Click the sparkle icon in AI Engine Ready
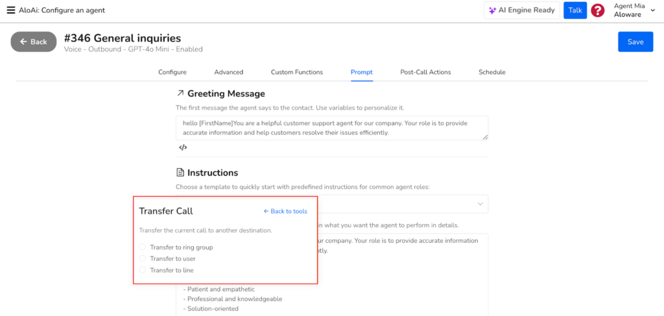The width and height of the screenshot is (664, 316). [492, 10]
